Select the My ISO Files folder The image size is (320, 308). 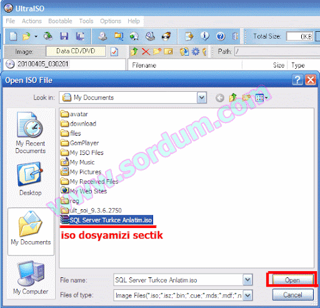82,152
